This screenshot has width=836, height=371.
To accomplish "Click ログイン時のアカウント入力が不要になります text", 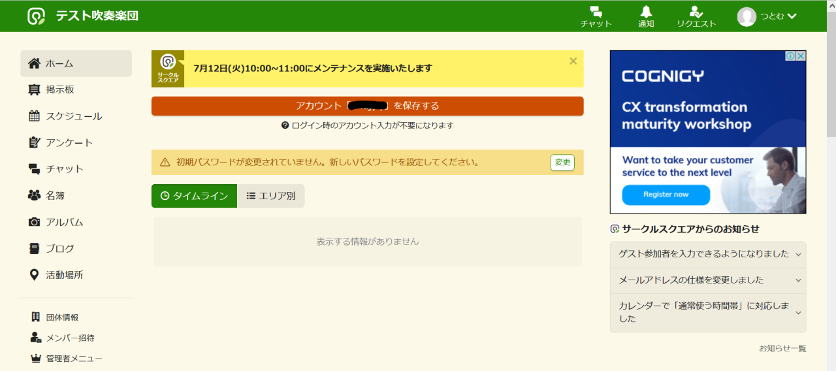I will [372, 125].
